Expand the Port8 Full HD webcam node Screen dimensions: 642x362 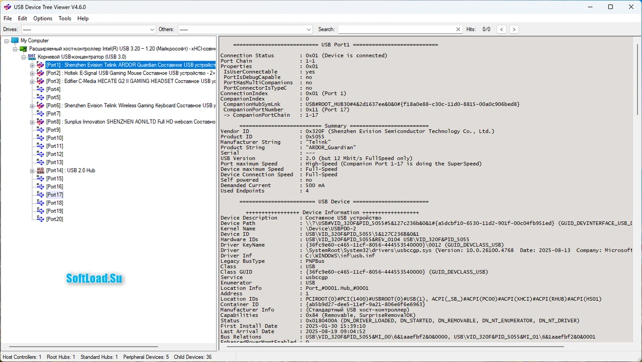[x=32, y=122]
